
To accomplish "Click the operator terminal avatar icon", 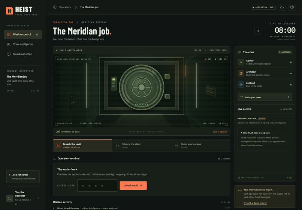I will (10, 198).
